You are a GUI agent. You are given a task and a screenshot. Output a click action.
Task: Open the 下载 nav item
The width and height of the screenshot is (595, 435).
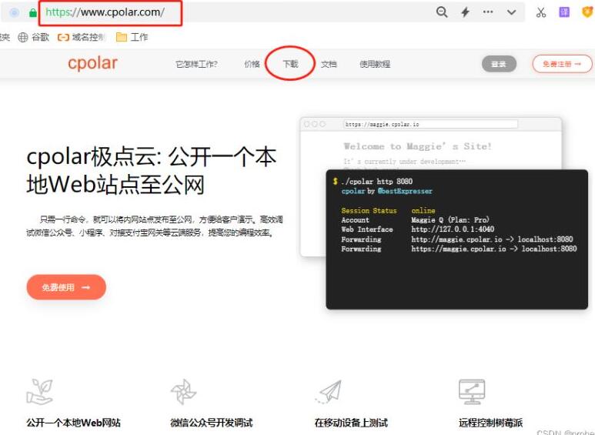tap(290, 64)
